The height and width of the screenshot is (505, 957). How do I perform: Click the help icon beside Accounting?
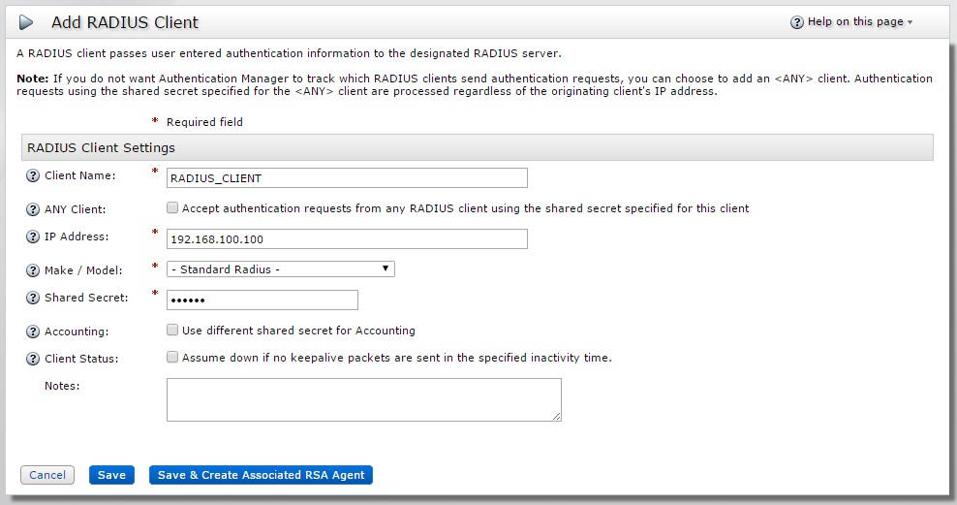point(32,331)
